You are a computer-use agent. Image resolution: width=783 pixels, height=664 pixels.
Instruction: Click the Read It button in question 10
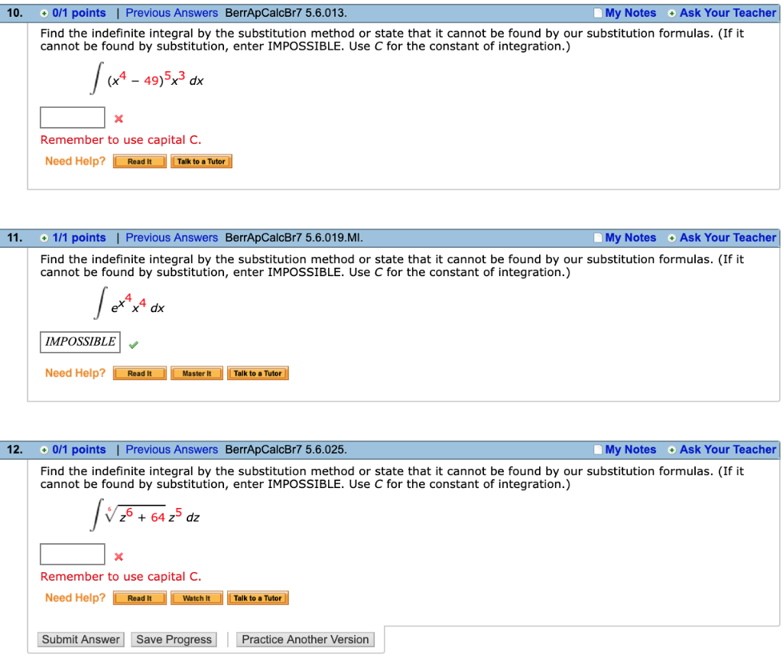(x=139, y=161)
